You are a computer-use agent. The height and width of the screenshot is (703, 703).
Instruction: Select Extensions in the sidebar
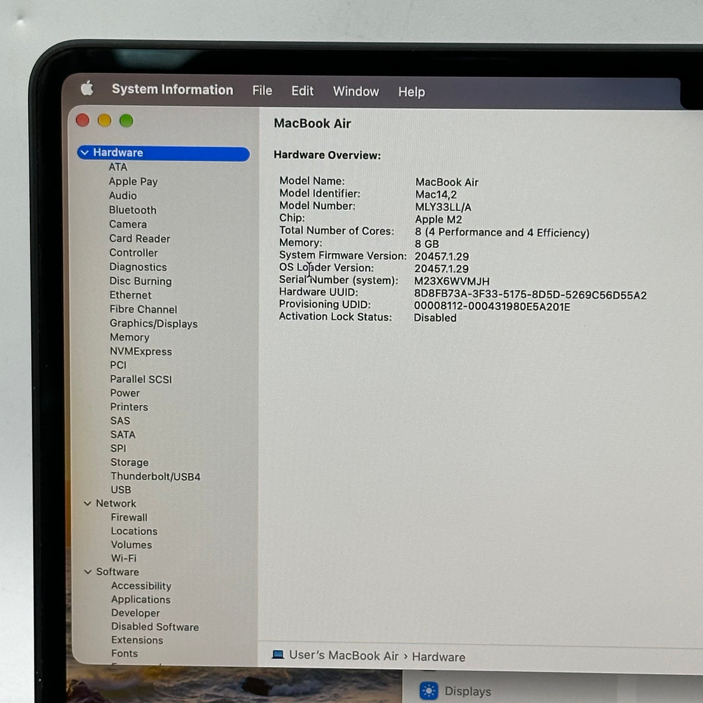(x=137, y=640)
